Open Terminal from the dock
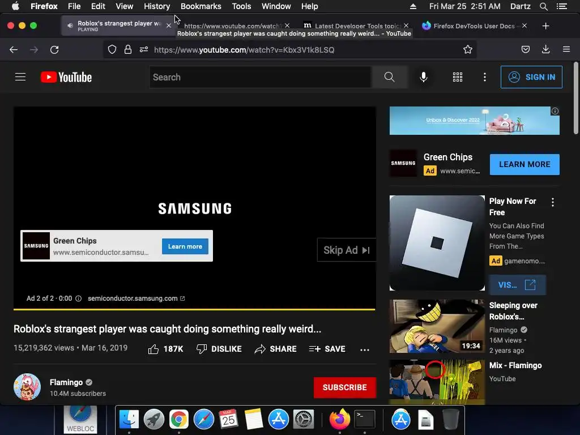 (365, 420)
